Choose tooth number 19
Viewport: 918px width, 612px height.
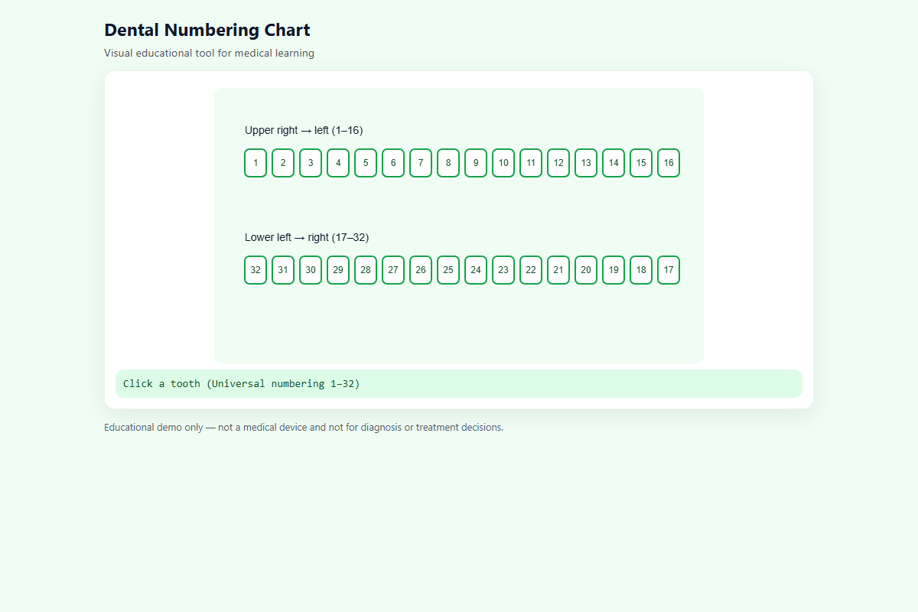coord(614,270)
